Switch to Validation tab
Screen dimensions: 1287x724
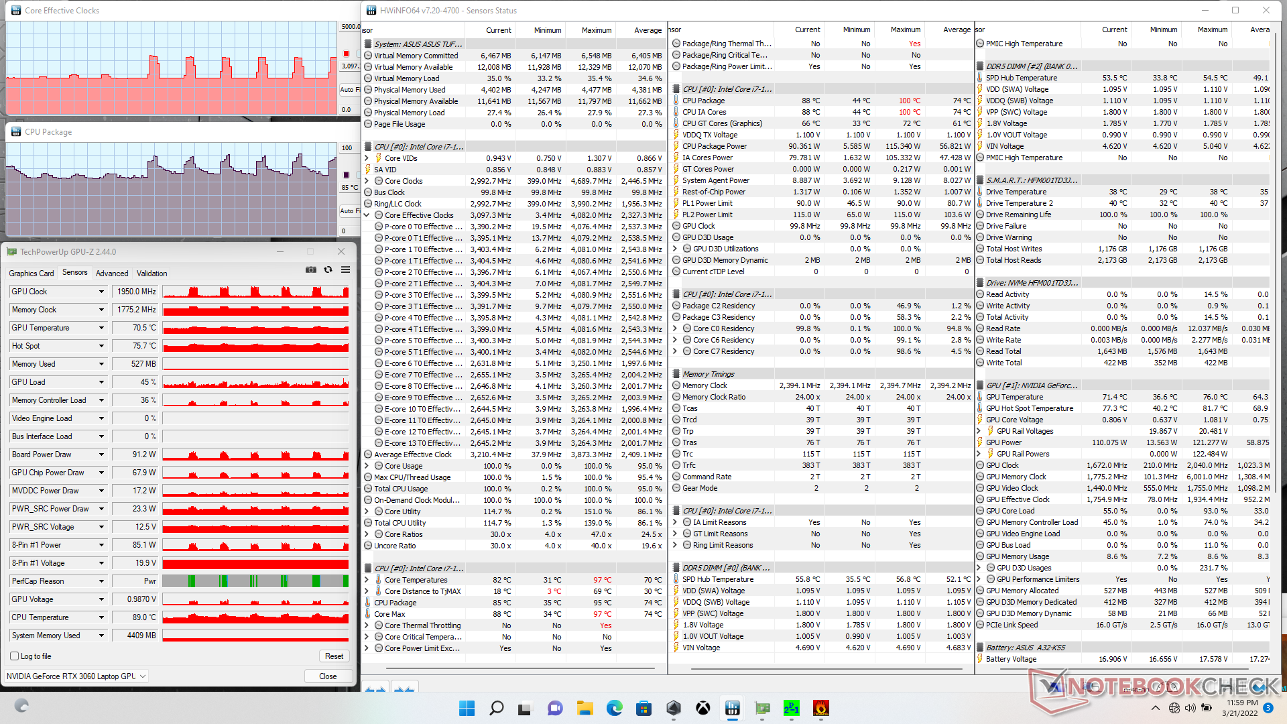(151, 273)
